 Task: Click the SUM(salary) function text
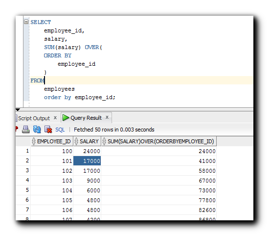click(62, 47)
